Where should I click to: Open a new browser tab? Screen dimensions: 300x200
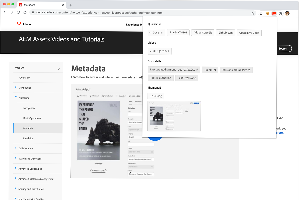point(71,5)
